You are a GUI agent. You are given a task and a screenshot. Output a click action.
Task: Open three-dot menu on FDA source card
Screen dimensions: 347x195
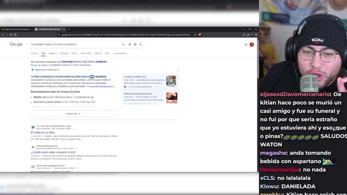[156, 87]
